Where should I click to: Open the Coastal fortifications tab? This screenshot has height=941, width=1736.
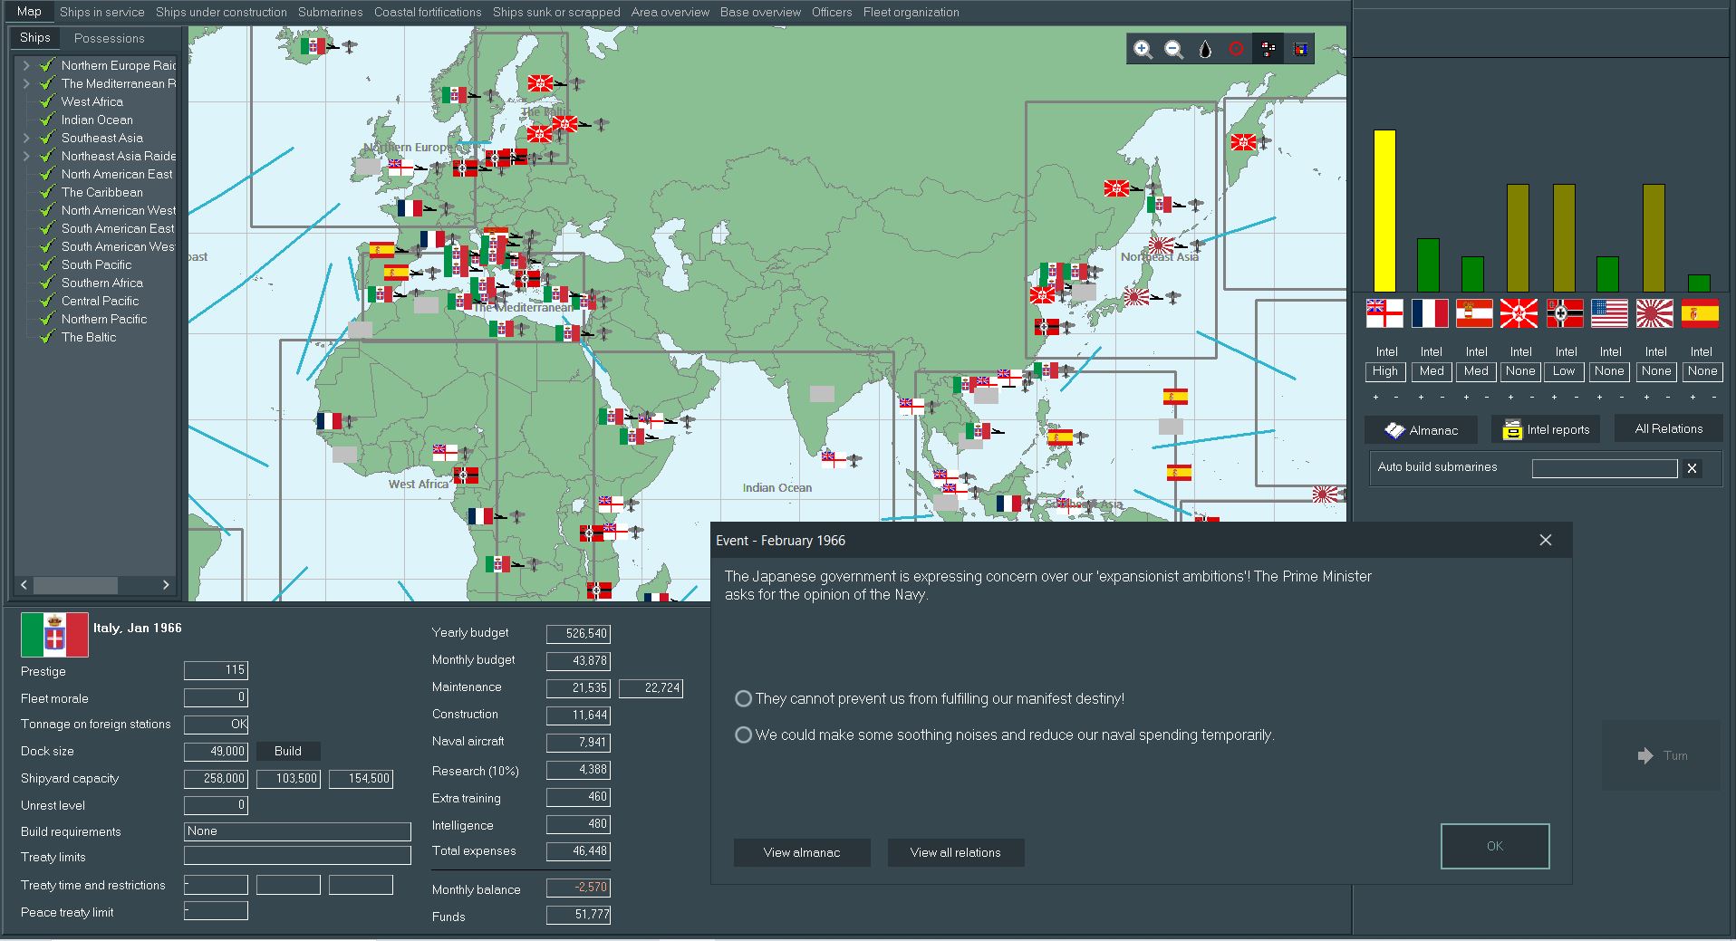click(x=428, y=12)
